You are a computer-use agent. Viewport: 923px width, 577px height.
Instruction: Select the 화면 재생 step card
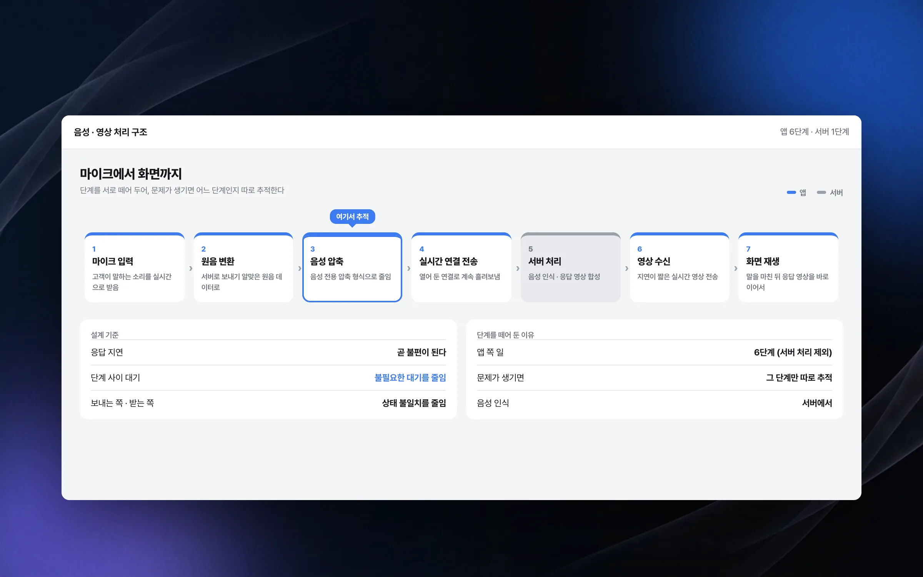[x=788, y=267]
